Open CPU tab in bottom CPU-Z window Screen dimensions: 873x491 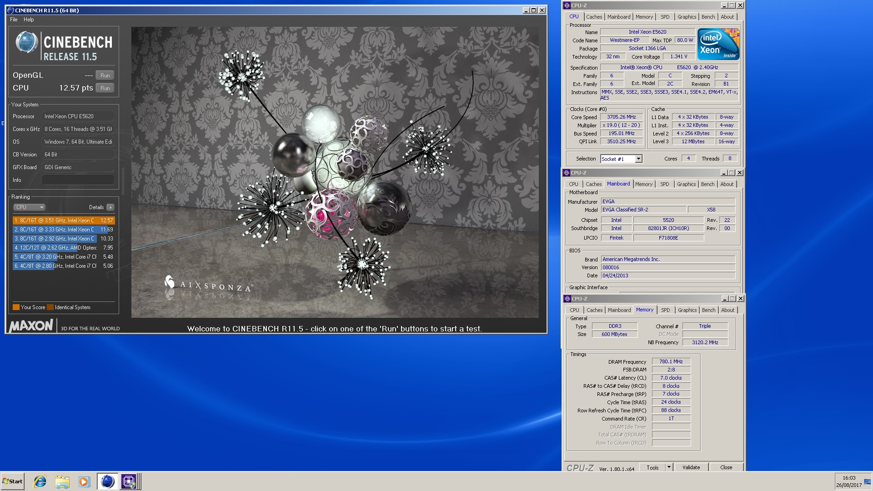(x=574, y=310)
